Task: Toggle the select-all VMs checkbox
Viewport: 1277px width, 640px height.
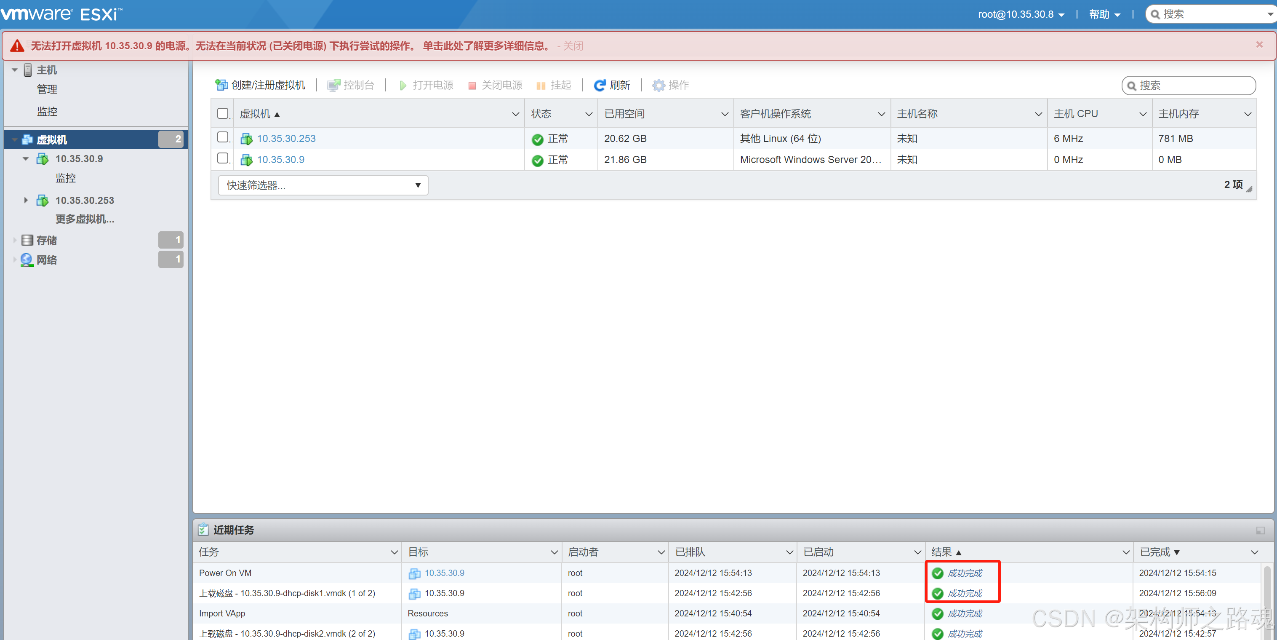Action: 223,114
